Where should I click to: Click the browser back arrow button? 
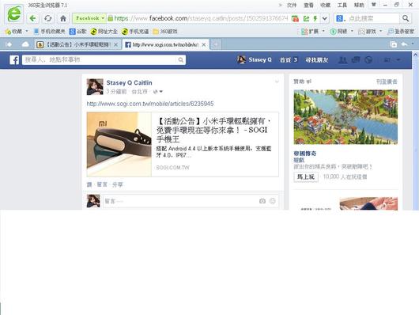(33, 18)
